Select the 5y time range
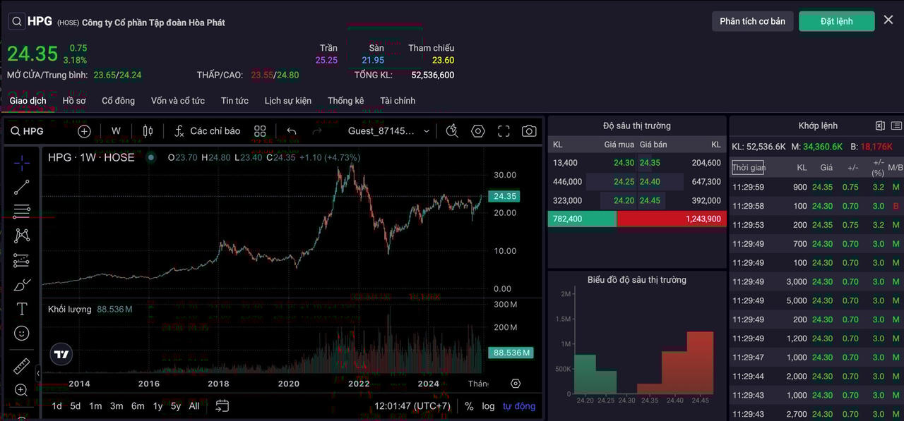 175,406
